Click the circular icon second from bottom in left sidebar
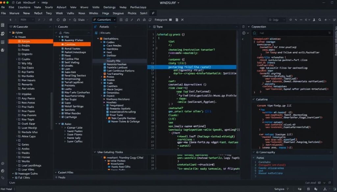Viewport: 337px width, 192px height. (x=3, y=171)
